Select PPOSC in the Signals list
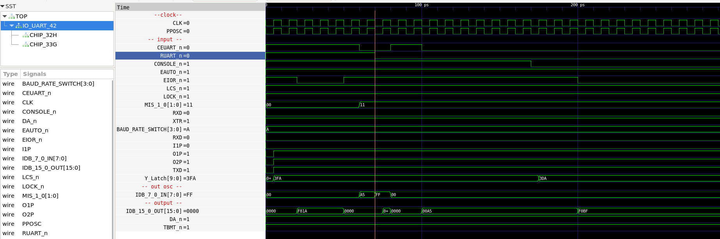The width and height of the screenshot is (720, 239). (32, 224)
